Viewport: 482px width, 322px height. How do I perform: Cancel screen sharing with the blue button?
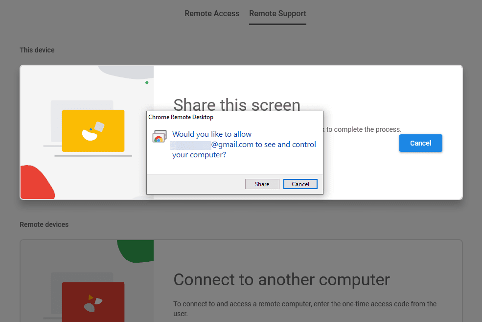click(420, 143)
